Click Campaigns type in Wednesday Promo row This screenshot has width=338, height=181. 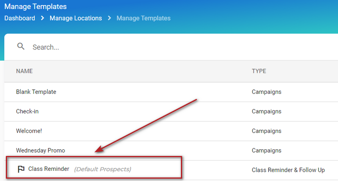click(267, 151)
